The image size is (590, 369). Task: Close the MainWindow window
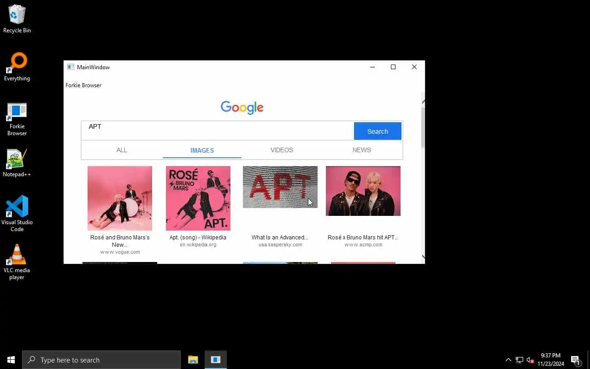[x=414, y=67]
